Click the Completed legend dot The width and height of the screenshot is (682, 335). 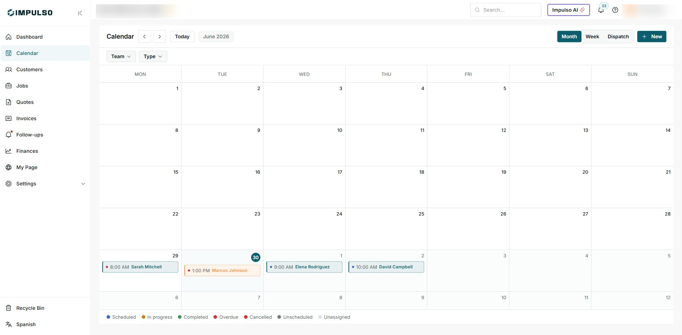click(180, 317)
